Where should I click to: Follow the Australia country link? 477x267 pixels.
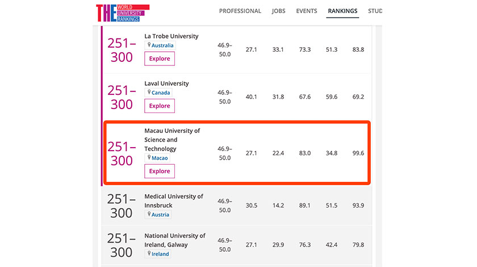coord(162,45)
